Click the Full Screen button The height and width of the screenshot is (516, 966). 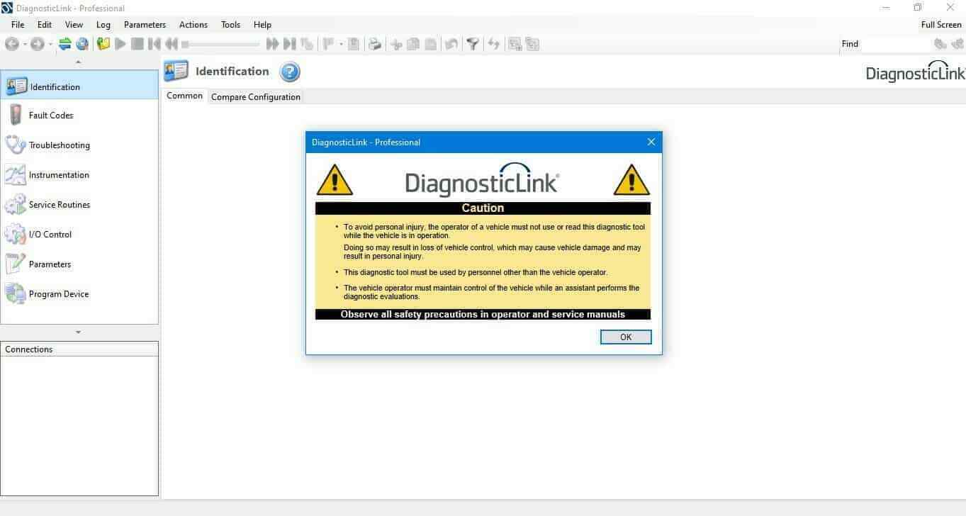[941, 24]
